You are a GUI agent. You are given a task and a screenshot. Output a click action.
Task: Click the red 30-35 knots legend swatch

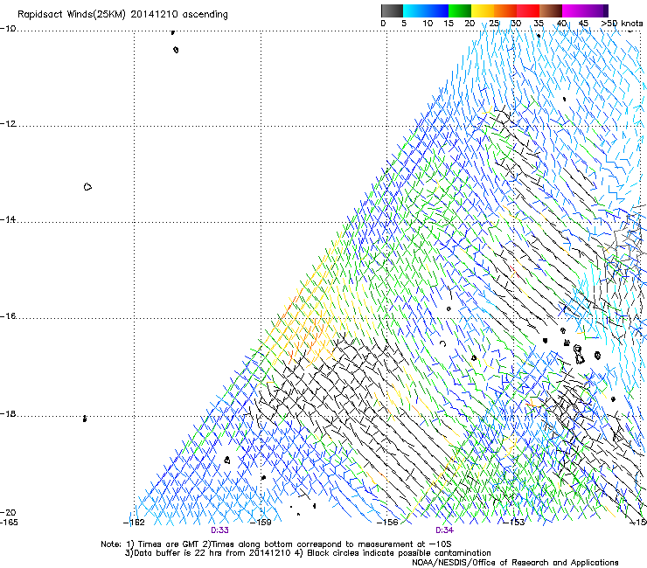tap(528, 10)
